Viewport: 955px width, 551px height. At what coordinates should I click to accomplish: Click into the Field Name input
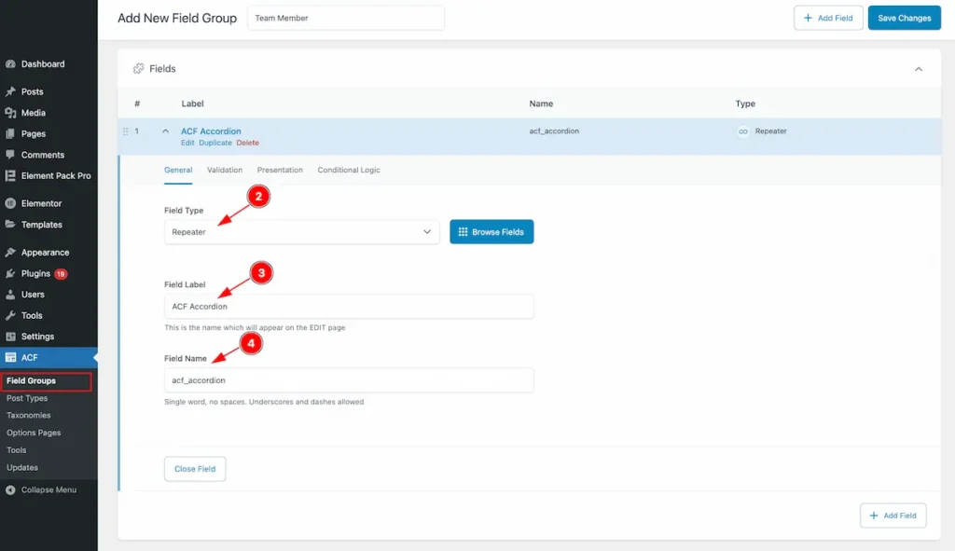point(349,380)
